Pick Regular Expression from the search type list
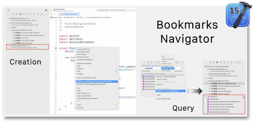 pyautogui.click(x=168, y=59)
